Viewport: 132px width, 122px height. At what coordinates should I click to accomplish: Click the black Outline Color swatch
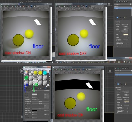coord(35,111)
